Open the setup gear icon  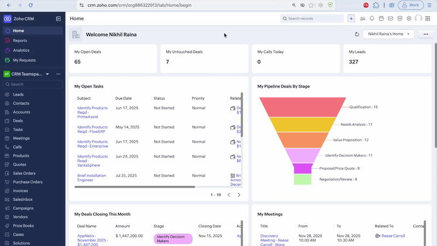[409, 19]
